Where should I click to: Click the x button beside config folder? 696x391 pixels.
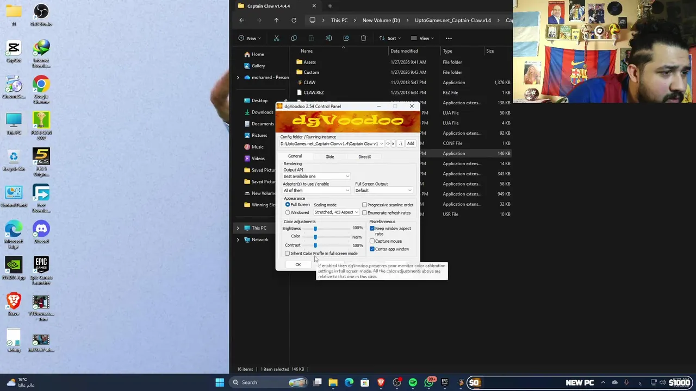coord(393,144)
